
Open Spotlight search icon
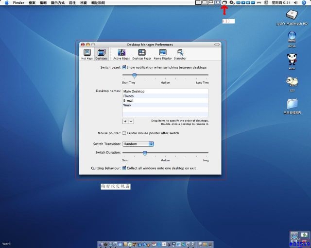304,2
